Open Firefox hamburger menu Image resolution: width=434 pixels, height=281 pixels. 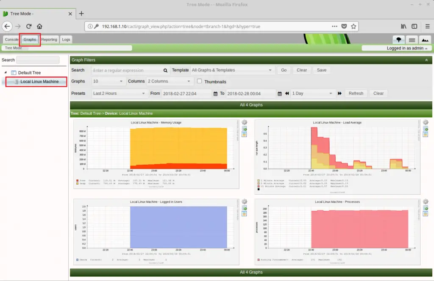pos(427,26)
